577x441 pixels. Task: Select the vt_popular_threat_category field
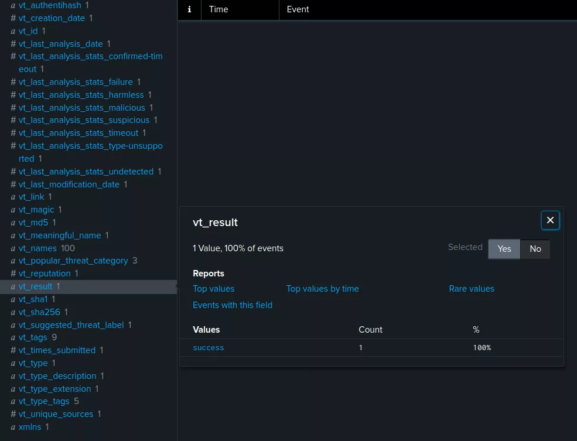pyautogui.click(x=73, y=261)
